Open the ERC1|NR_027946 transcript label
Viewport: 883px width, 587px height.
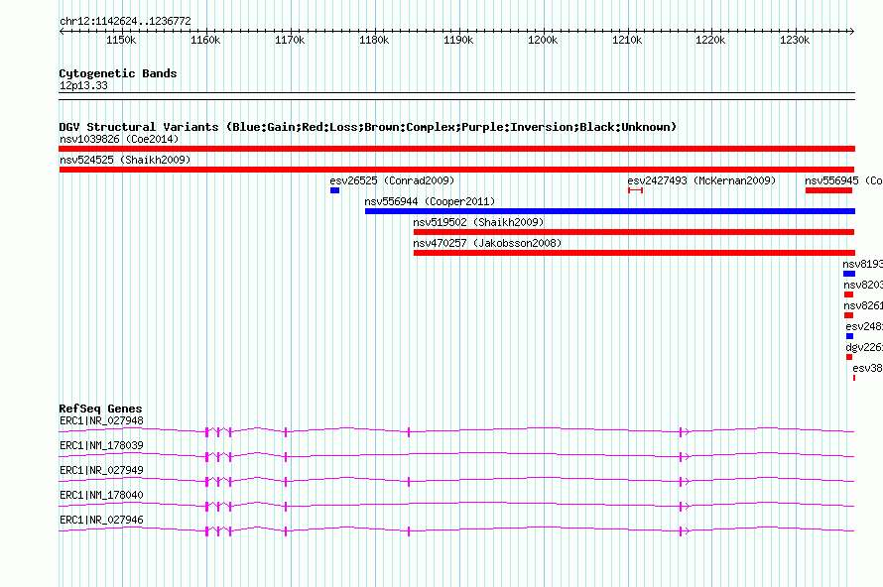pos(101,520)
